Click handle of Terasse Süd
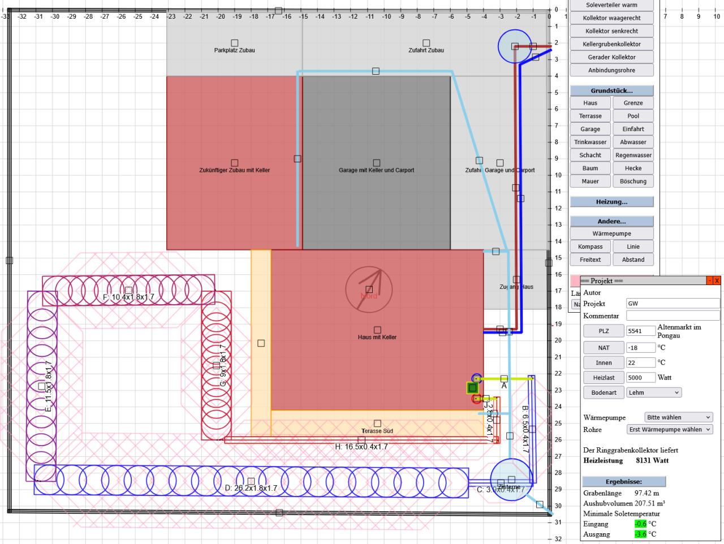Image resolution: width=724 pixels, height=544 pixels. (x=378, y=424)
